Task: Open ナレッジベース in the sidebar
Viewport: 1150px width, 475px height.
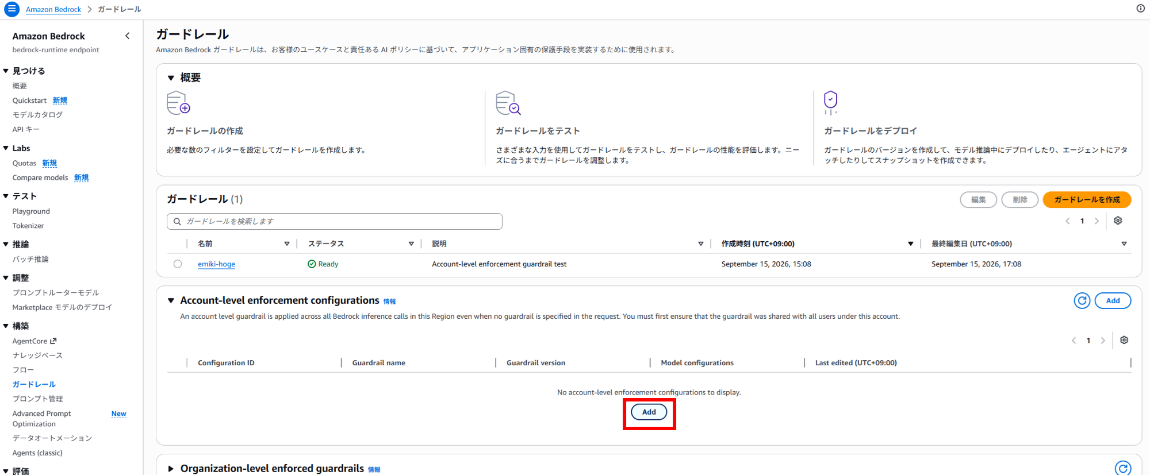Action: pos(37,356)
